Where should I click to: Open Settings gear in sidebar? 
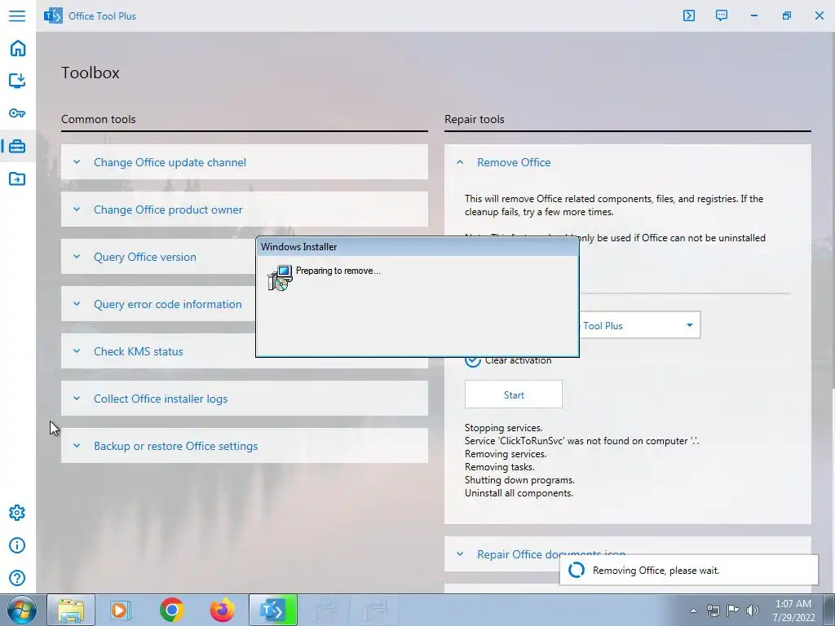click(17, 513)
